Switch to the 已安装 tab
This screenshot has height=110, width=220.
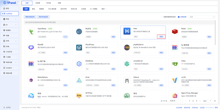pyautogui.click(x=37, y=3)
